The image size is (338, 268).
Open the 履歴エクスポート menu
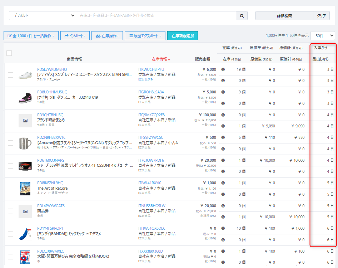click(x=145, y=36)
